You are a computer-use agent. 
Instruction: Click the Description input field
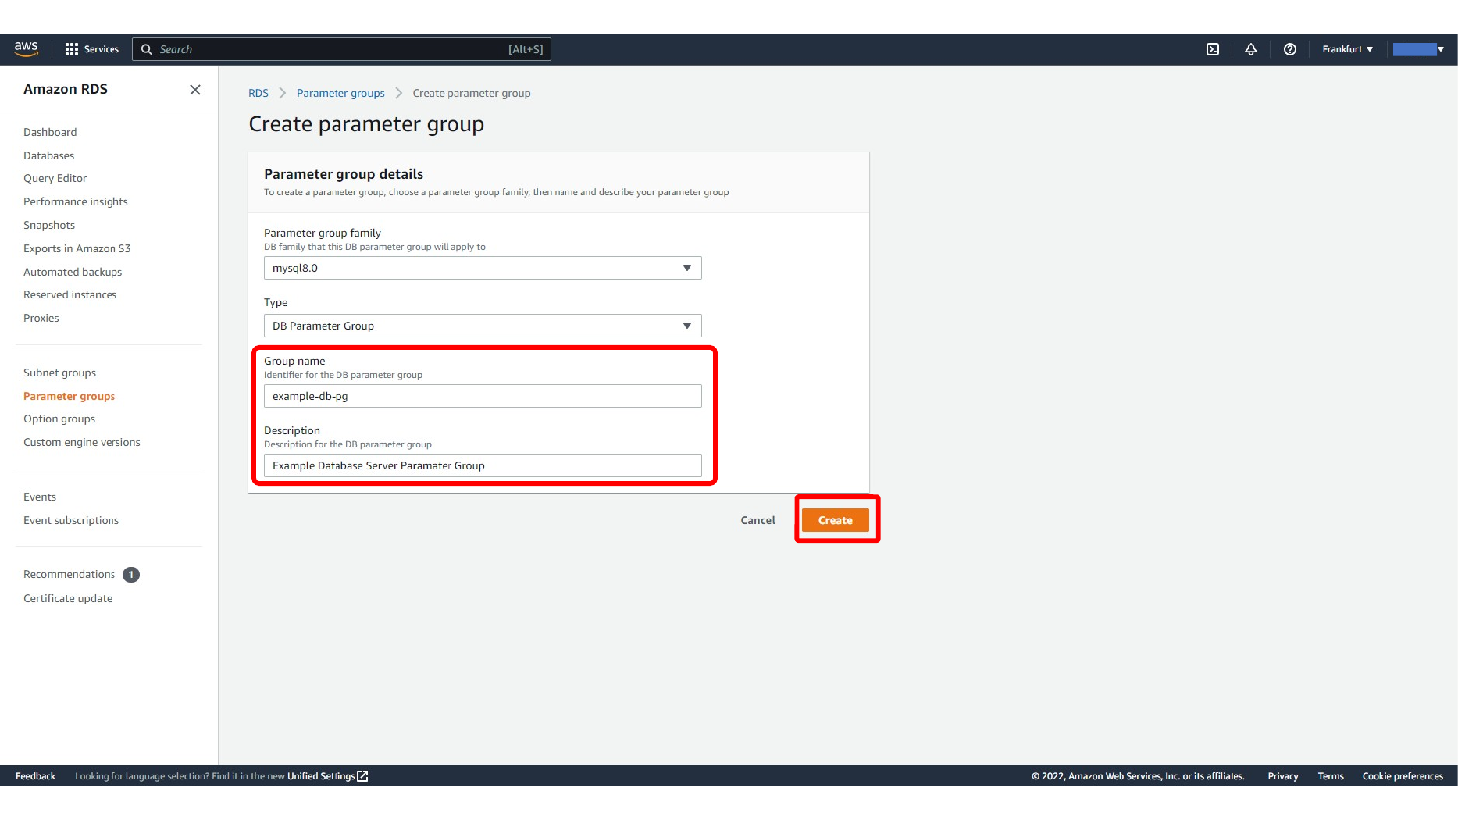coord(483,465)
